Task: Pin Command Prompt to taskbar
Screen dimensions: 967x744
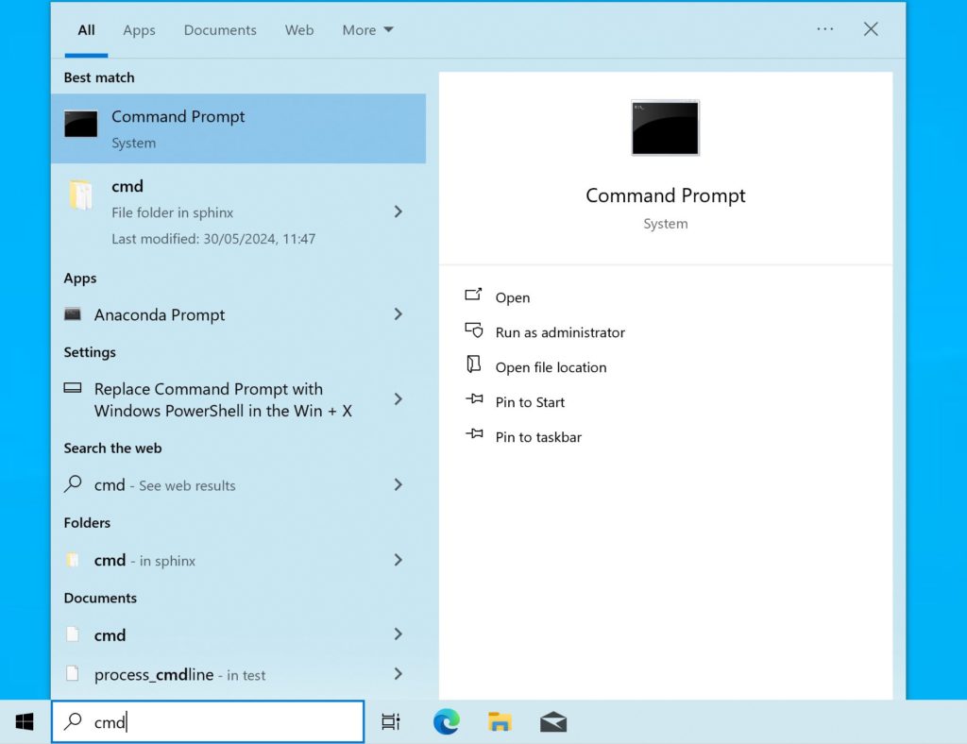Action: coord(538,437)
